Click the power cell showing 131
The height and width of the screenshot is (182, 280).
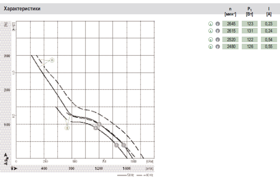(250, 31)
